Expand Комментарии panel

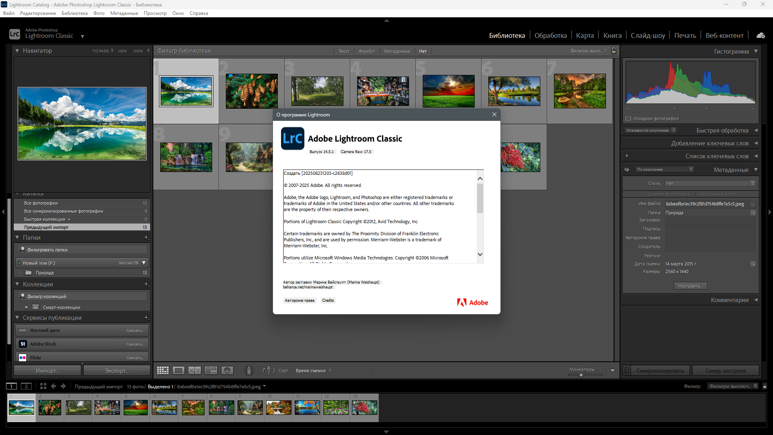pos(756,300)
